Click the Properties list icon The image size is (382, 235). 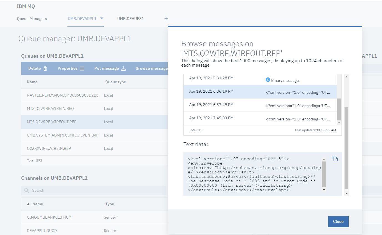(x=82, y=69)
